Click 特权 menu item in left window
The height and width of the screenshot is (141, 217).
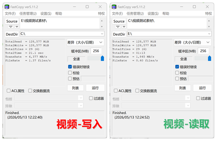tap(101, 14)
